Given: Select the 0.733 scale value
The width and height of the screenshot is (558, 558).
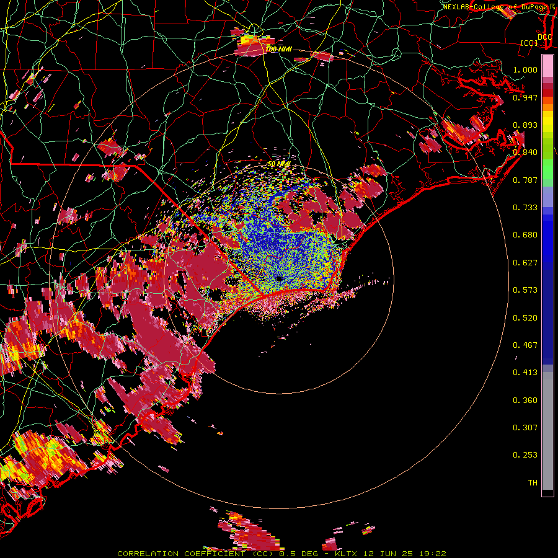Looking at the screenshot, I should click(525, 208).
